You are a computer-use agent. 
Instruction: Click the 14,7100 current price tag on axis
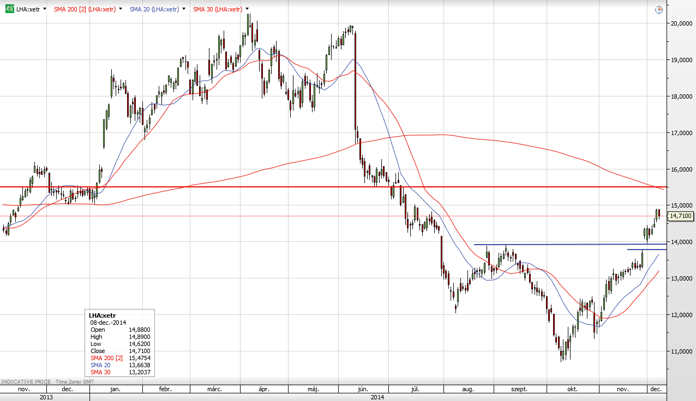point(680,216)
